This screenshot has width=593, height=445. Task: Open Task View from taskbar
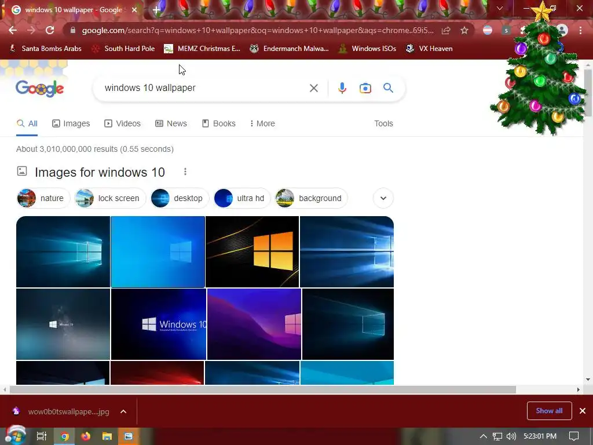pos(42,436)
